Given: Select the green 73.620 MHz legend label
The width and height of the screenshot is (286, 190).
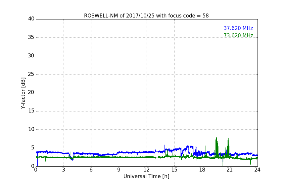Looking at the screenshot, I should [x=238, y=35].
